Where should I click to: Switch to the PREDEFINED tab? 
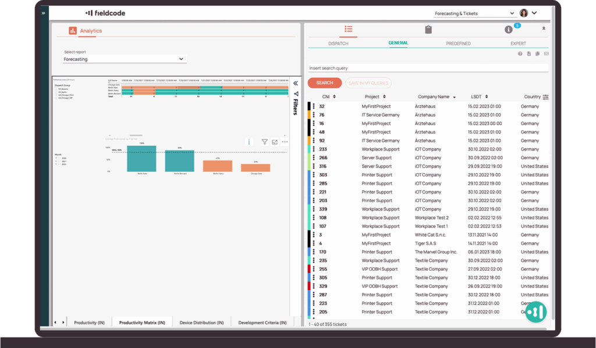[458, 44]
